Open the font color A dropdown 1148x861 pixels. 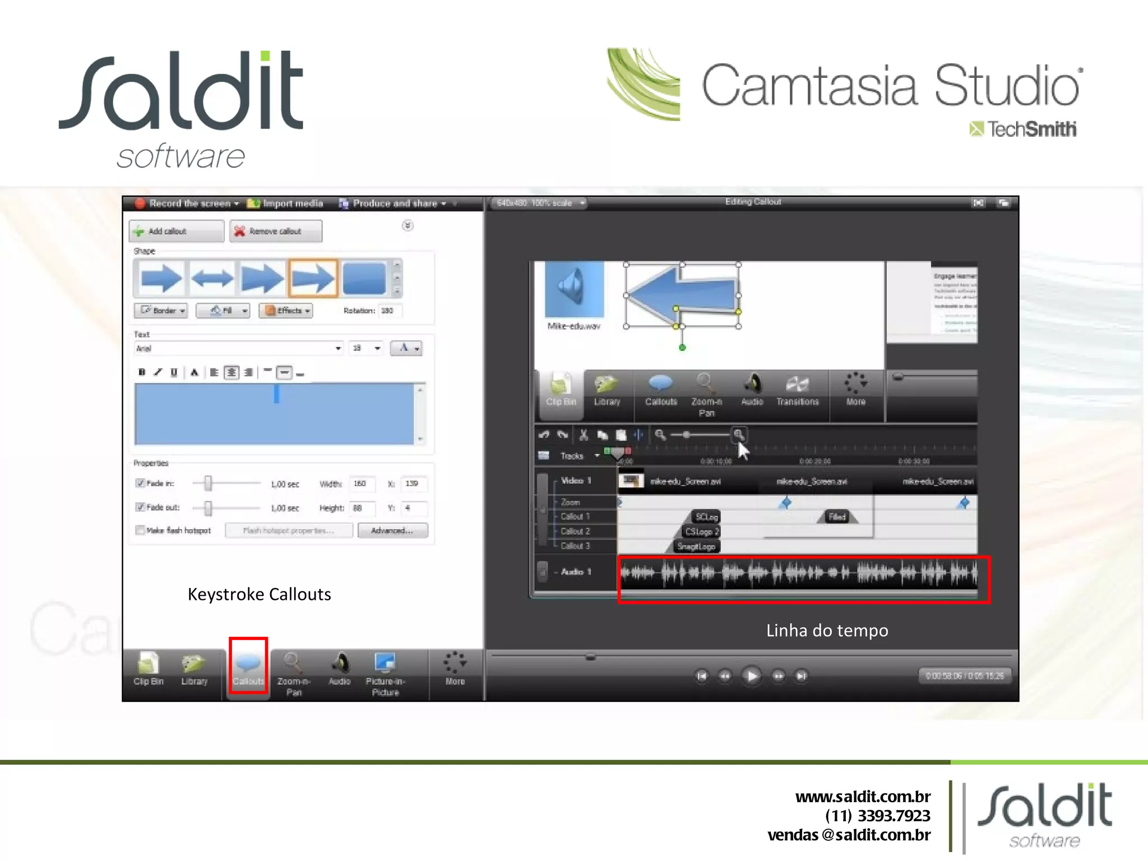tap(406, 348)
